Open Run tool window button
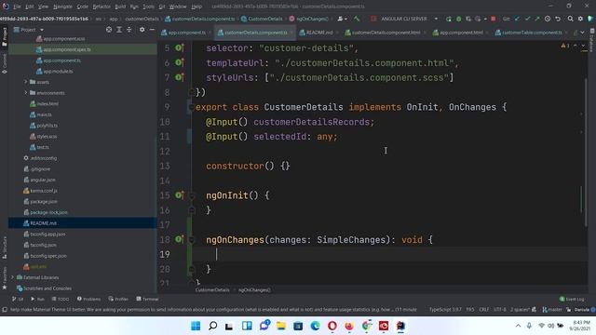This screenshot has width=596, height=335. [37, 299]
